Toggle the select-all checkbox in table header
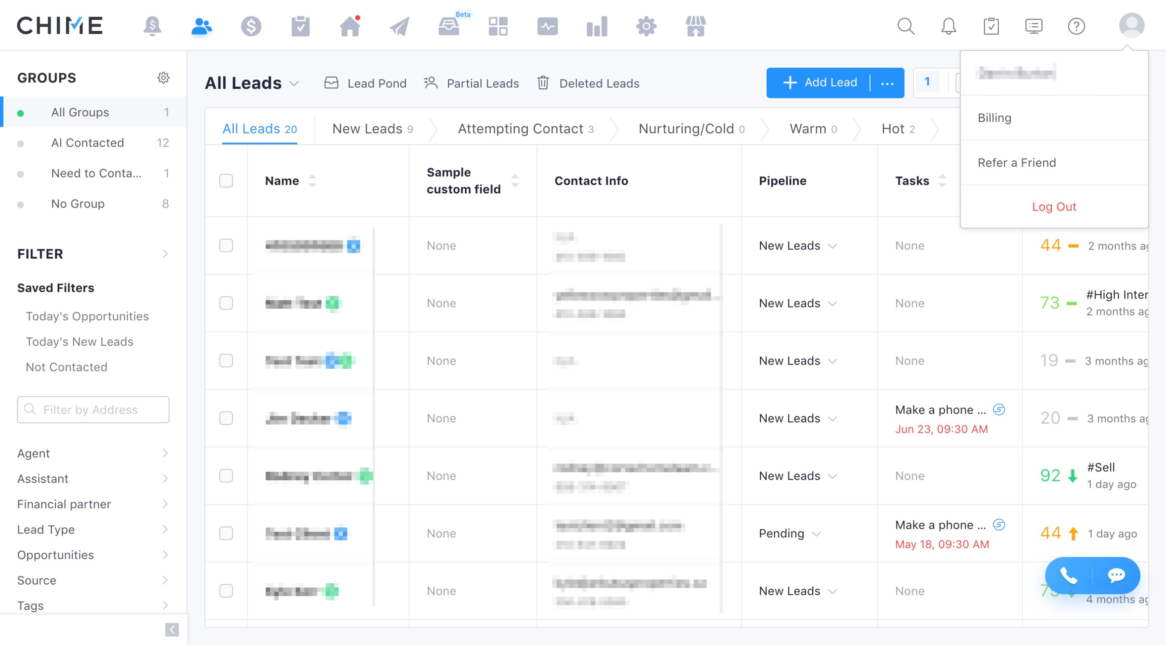 point(226,181)
